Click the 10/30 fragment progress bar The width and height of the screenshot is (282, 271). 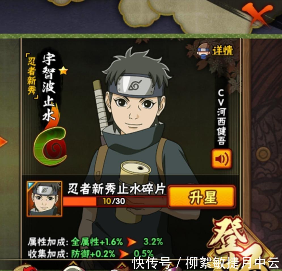pos(115,201)
